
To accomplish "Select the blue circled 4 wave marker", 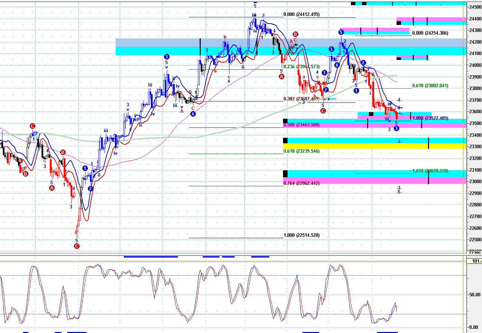I will 193,114.
